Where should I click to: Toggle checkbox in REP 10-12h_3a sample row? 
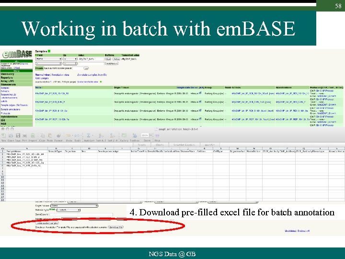point(200,119)
